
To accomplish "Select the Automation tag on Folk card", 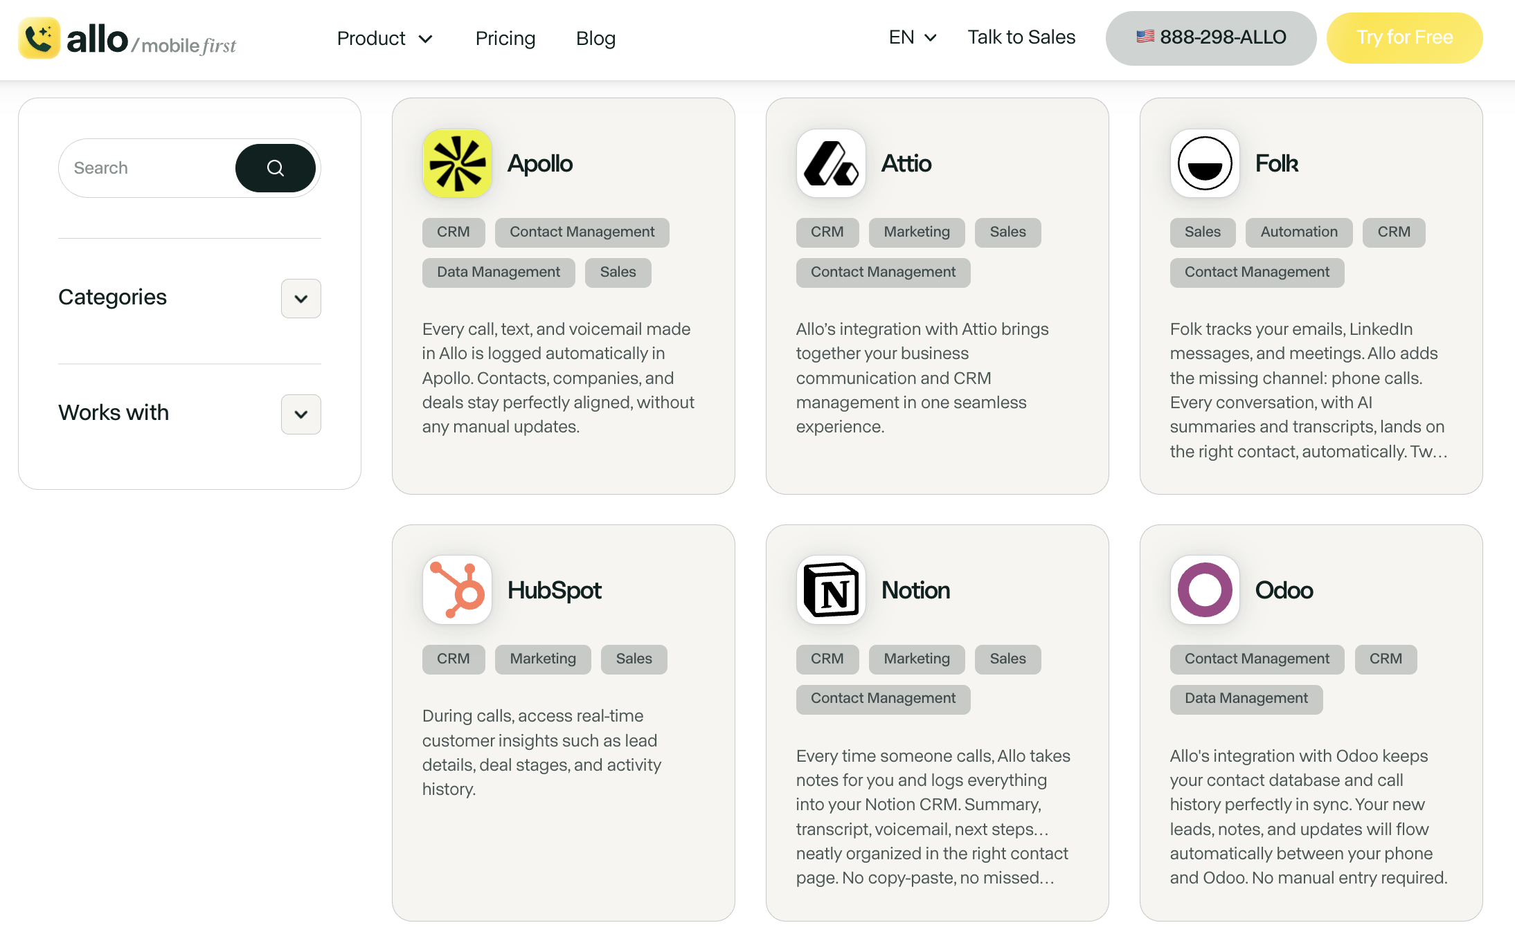I will [x=1298, y=232].
